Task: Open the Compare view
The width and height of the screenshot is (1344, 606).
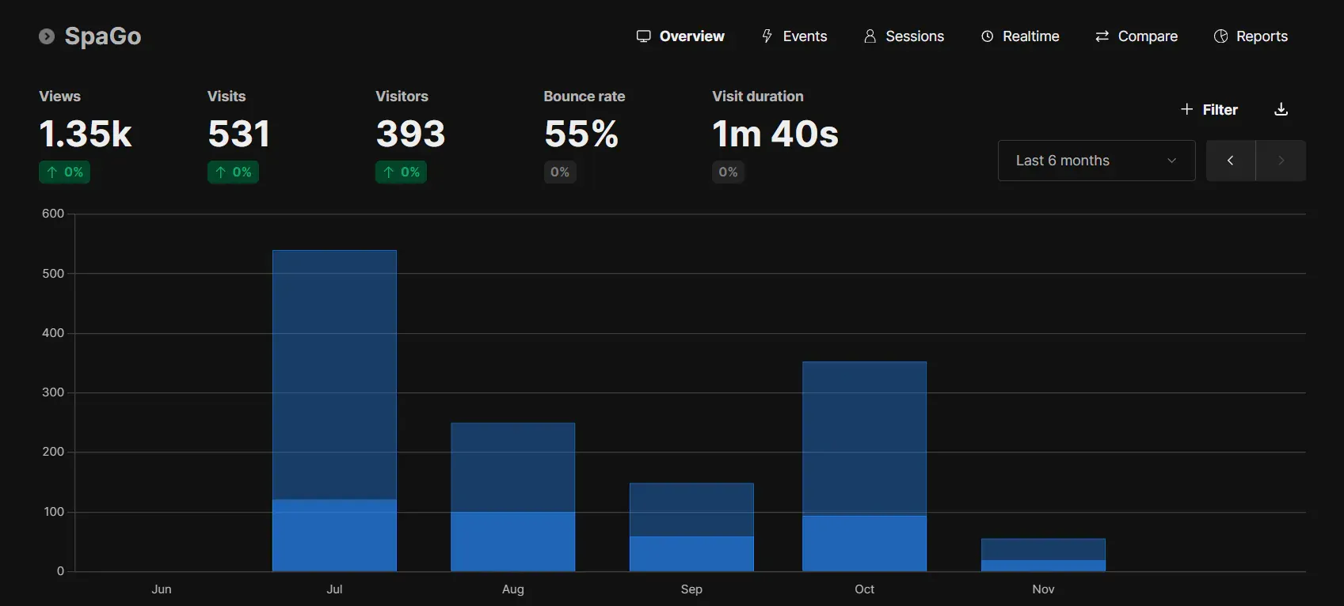Action: tap(1136, 36)
